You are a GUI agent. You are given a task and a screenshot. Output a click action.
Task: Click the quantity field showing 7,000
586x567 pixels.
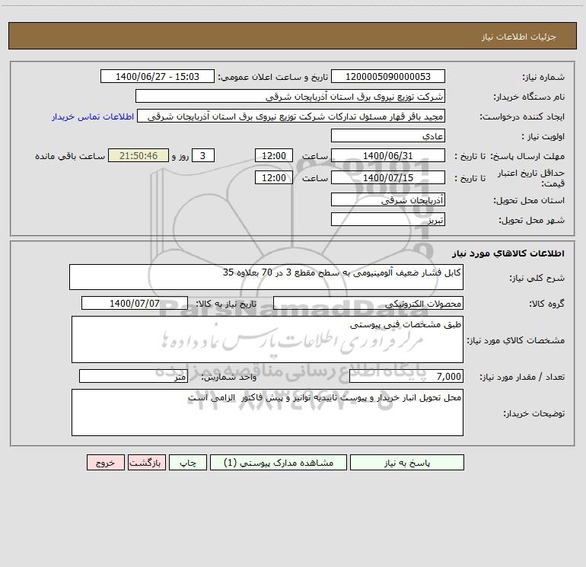coord(406,376)
